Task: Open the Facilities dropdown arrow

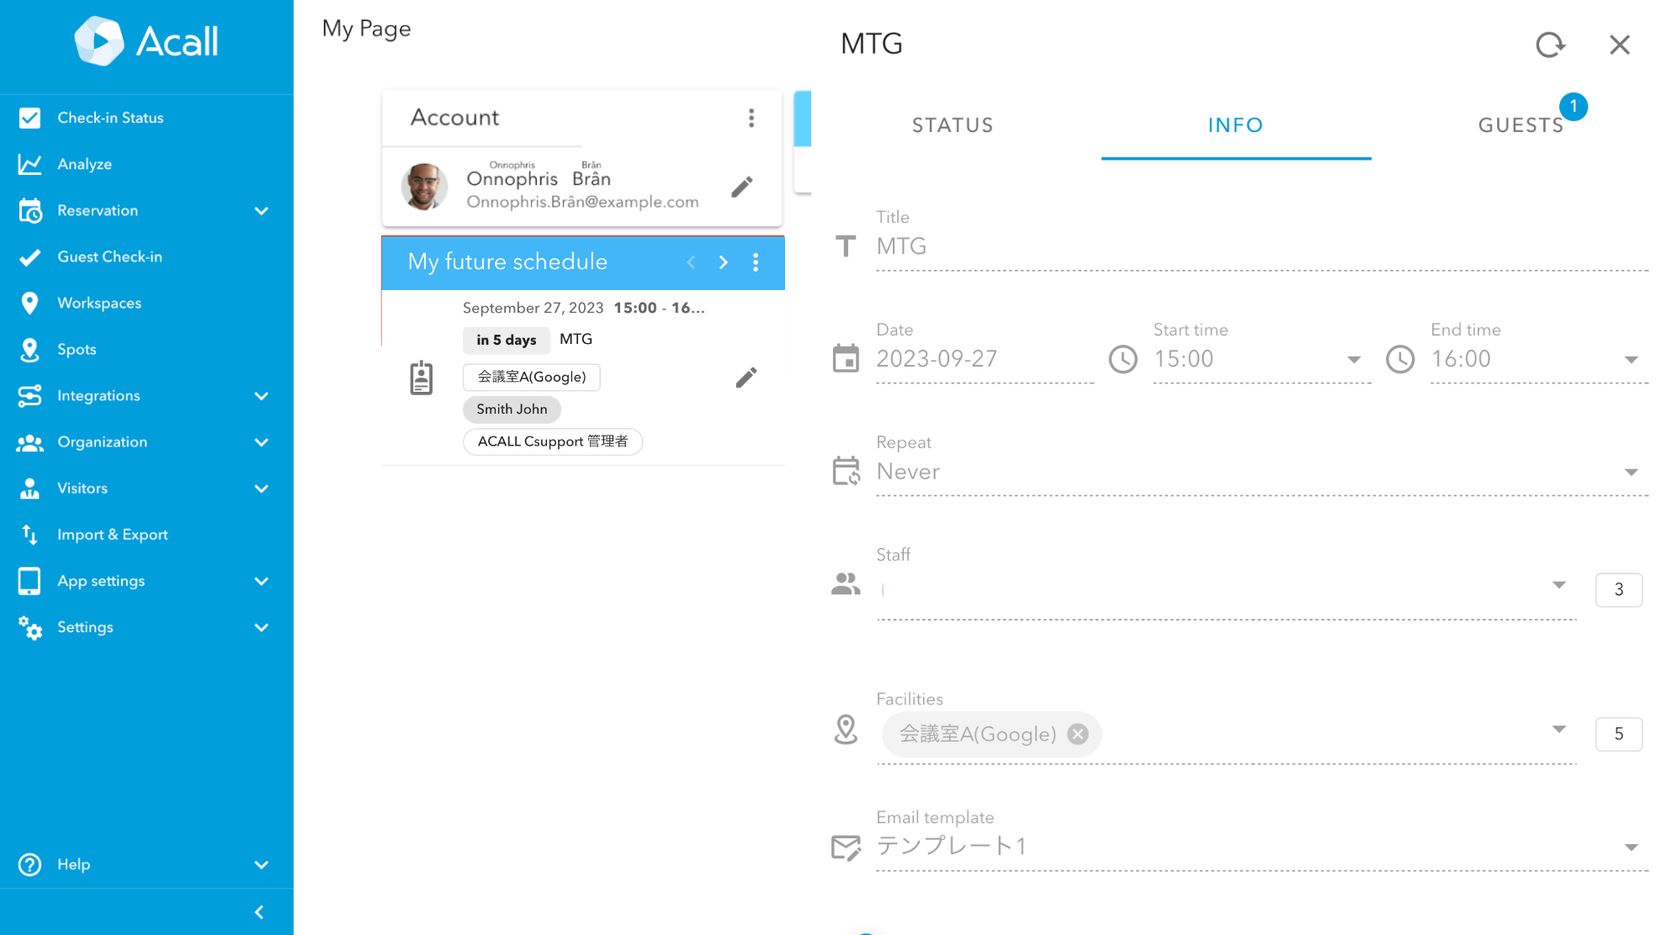Action: click(x=1559, y=729)
